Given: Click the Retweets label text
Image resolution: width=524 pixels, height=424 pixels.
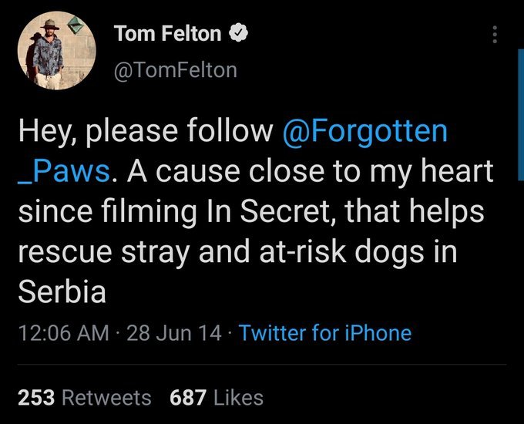Looking at the screenshot, I should (x=106, y=398).
